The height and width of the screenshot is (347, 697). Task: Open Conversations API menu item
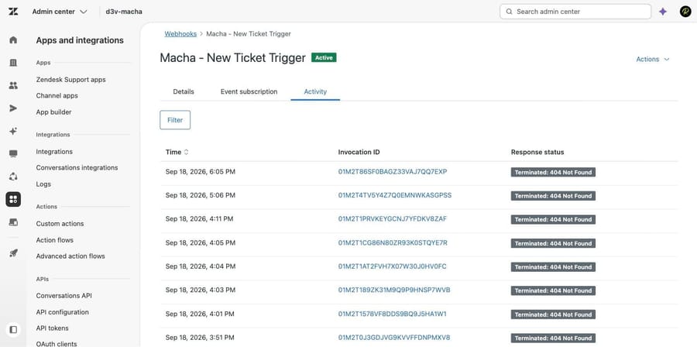(64, 295)
